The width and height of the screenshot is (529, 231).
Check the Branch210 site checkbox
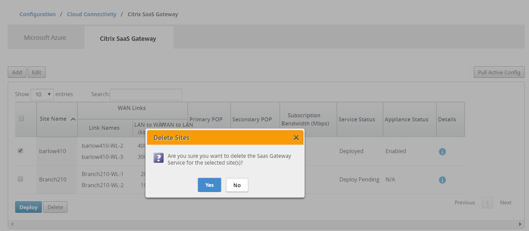click(20, 179)
